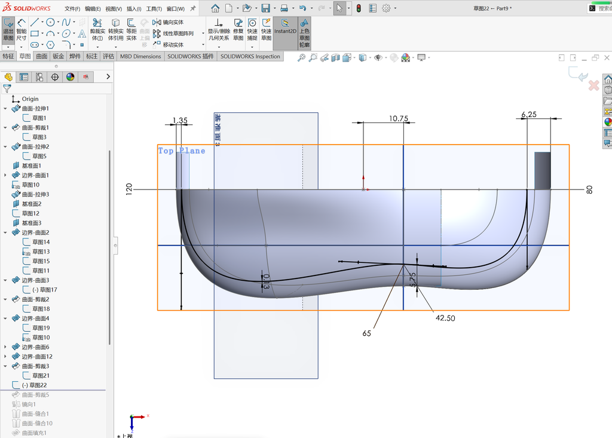The image size is (612, 438).
Task: Collapse 曲面-剪裁1 feature node
Action: point(5,128)
